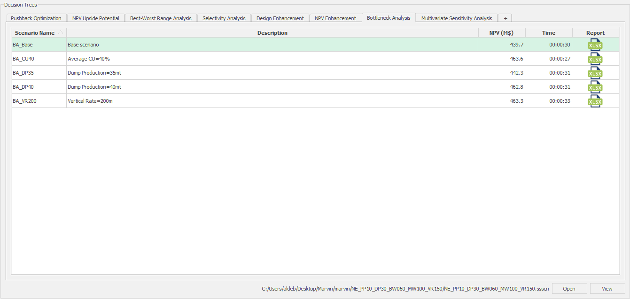
Task: Select the BA_CU40 scenario row
Action: click(39, 59)
